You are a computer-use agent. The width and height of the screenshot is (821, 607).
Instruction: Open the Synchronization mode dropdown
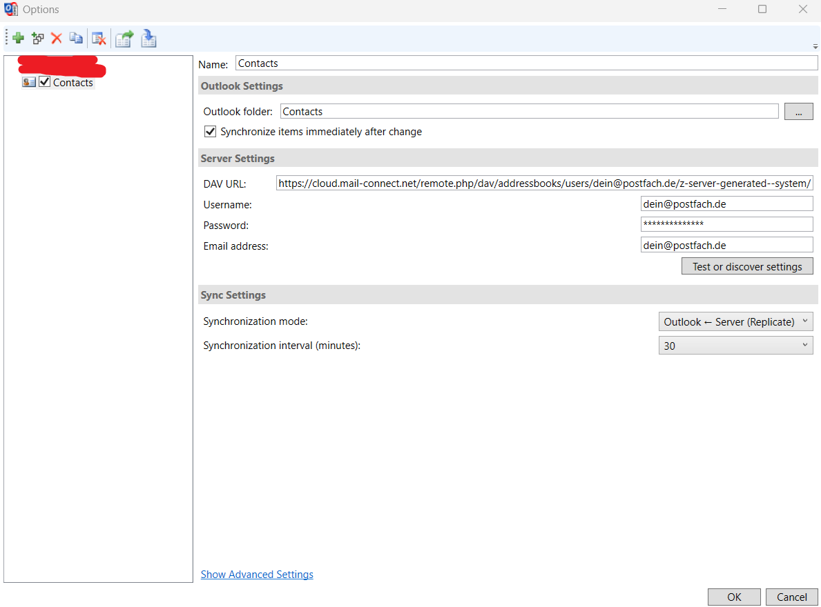[735, 321]
